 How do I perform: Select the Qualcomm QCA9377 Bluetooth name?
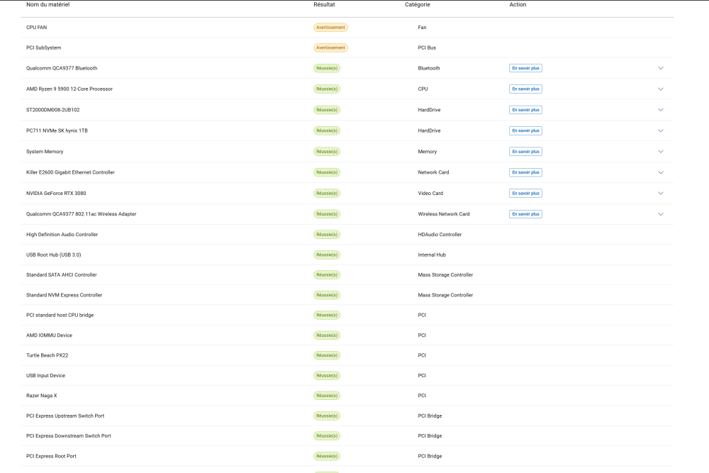pyautogui.click(x=62, y=68)
